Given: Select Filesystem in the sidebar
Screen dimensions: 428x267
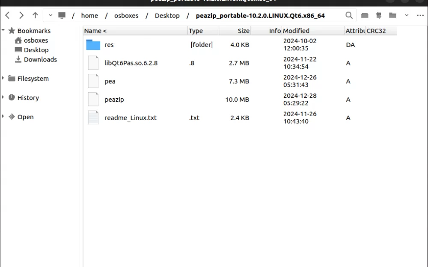Looking at the screenshot, I should pyautogui.click(x=33, y=79).
